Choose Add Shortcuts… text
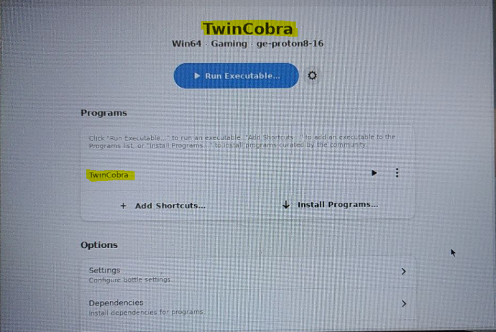 pyautogui.click(x=170, y=206)
